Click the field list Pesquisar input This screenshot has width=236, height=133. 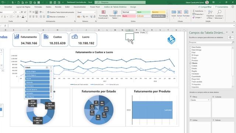210,42
